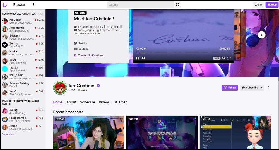Click 'I'm Only Sleeping' under FolagorLives
The width and height of the screenshot is (279, 150).
point(20,121)
